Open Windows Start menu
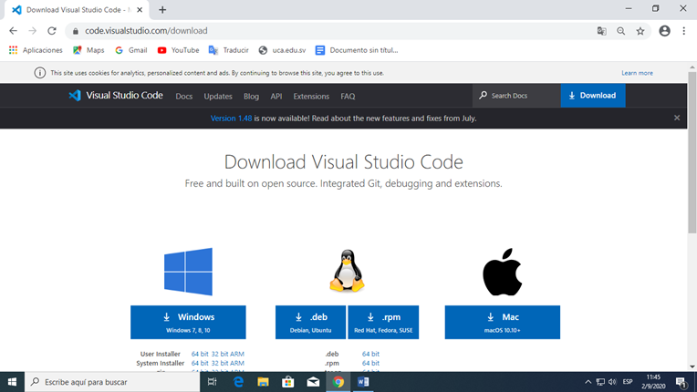697x392 pixels. pyautogui.click(x=12, y=382)
